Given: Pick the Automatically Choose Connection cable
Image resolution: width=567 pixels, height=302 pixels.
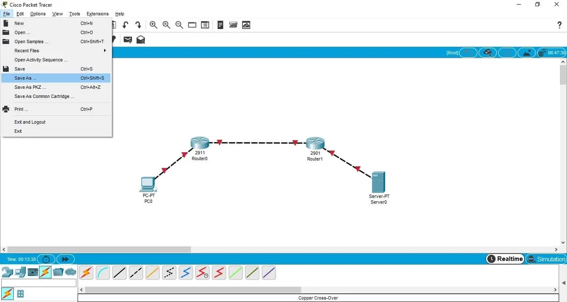Looking at the screenshot, I should 86,273.
